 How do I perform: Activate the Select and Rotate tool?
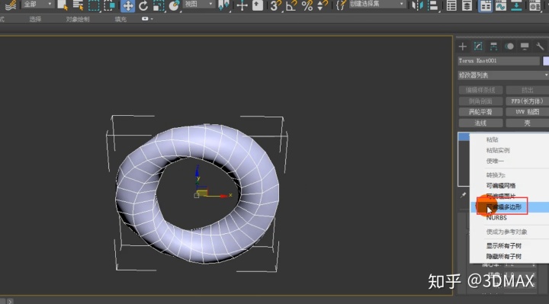[x=143, y=5]
